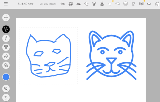Viewport: 160px width, 102px height.
Task: Choose the Select (move arrows) tool
Action: 6,17
